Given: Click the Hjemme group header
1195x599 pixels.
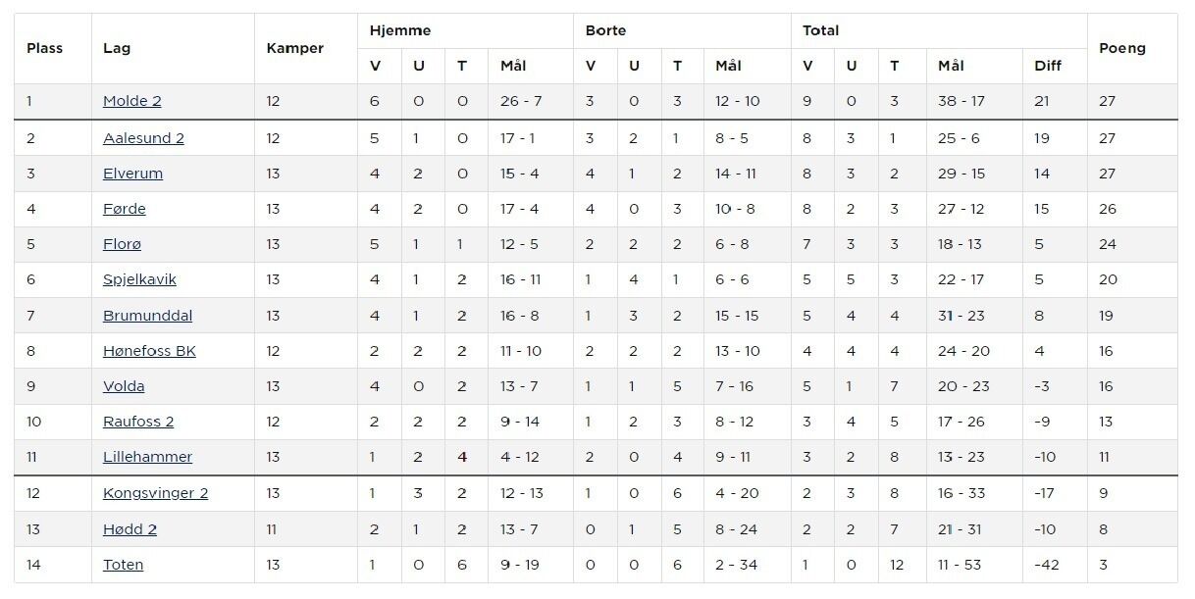Looking at the screenshot, I should [399, 30].
